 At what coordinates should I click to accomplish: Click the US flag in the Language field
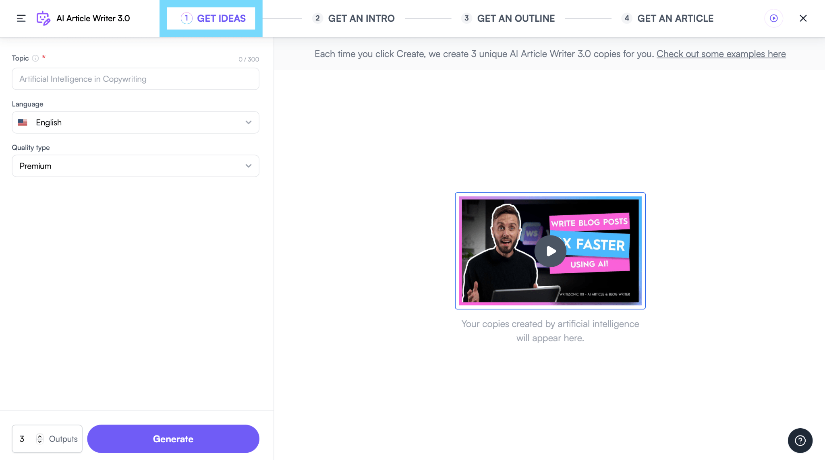click(x=23, y=122)
